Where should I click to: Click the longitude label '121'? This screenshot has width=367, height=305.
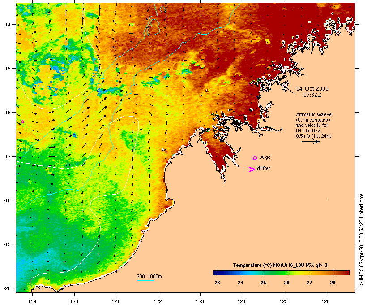[116, 301]
